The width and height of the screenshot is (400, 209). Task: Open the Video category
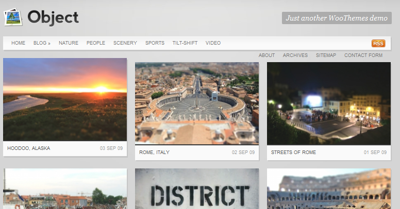click(213, 43)
